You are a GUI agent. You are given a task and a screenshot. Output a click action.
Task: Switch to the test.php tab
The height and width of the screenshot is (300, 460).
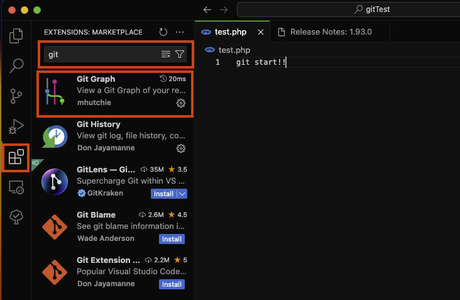tap(231, 31)
